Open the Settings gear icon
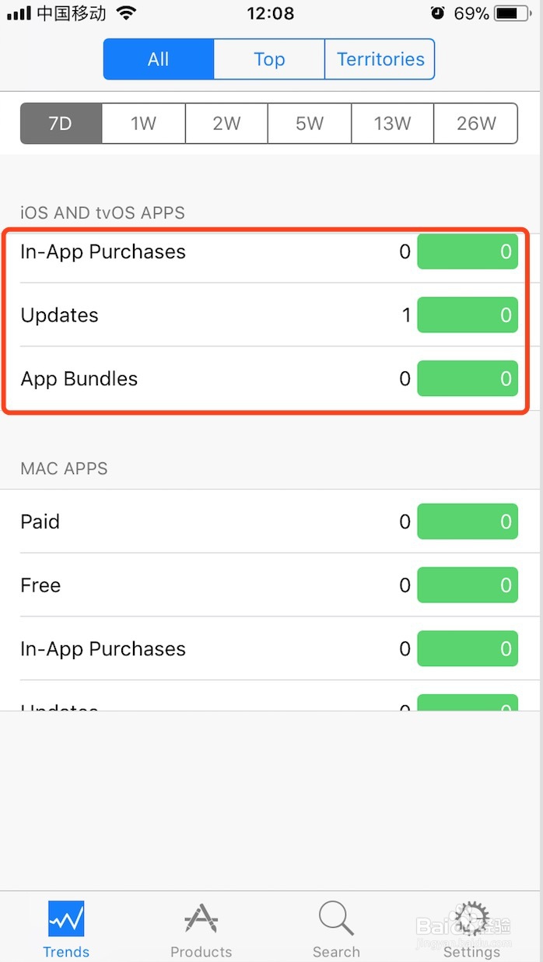This screenshot has width=543, height=962. tap(471, 920)
